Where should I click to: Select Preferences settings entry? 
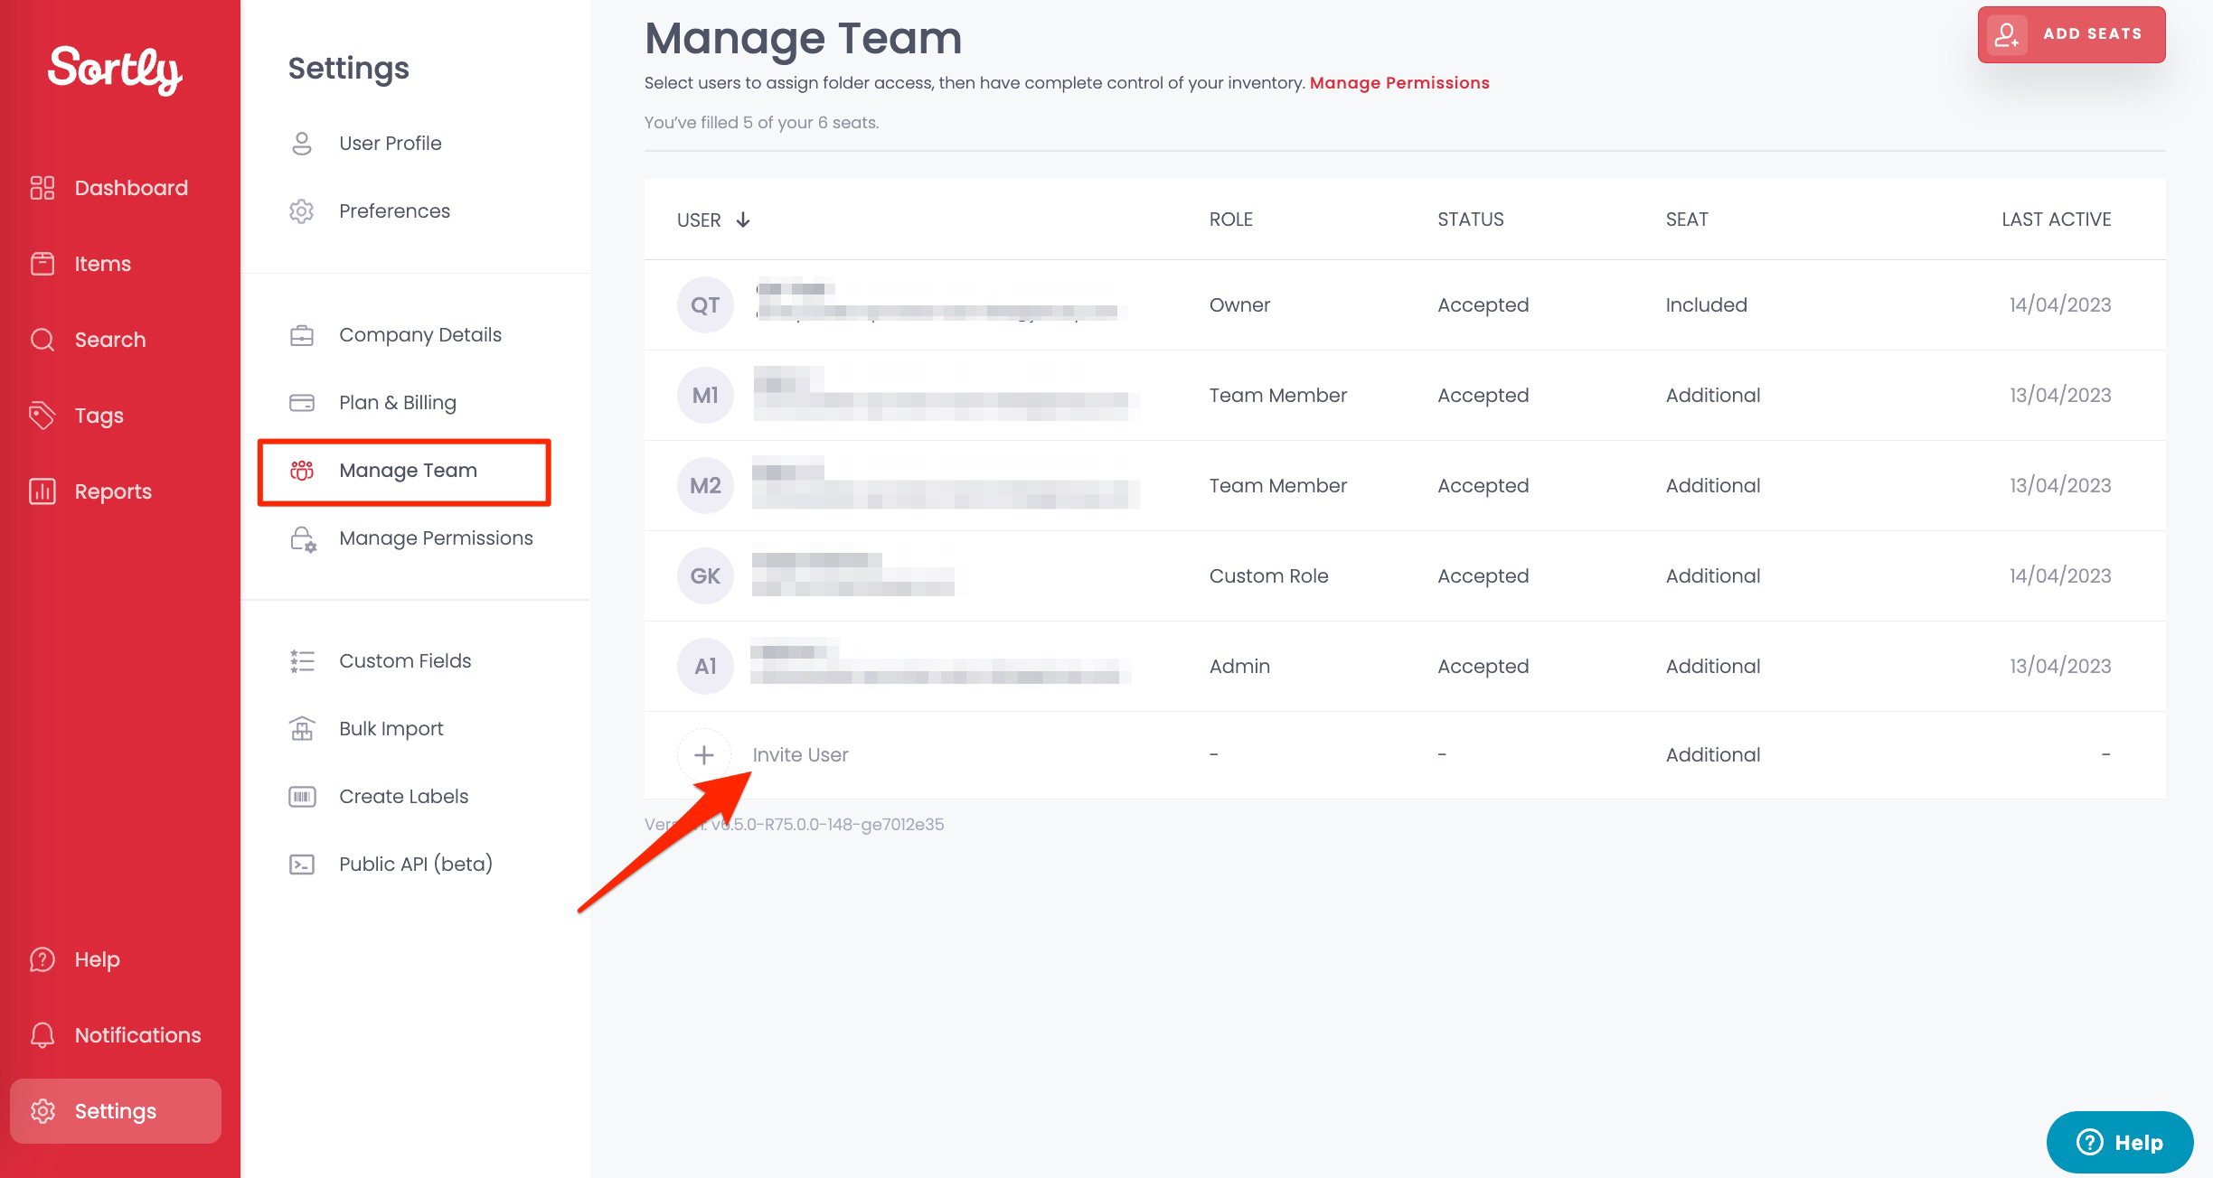tap(394, 211)
